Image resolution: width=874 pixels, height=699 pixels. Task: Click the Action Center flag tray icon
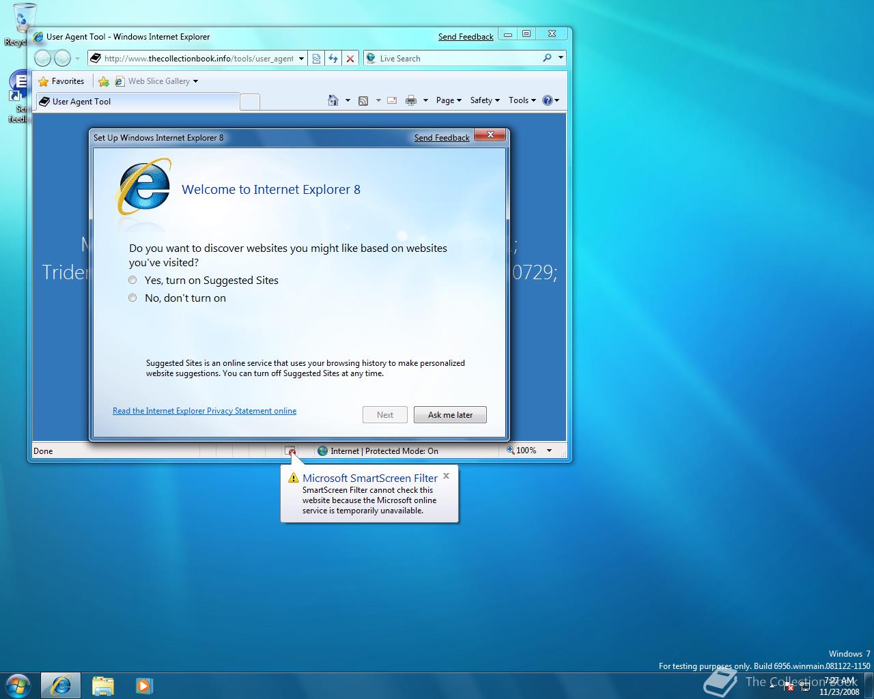coord(789,687)
